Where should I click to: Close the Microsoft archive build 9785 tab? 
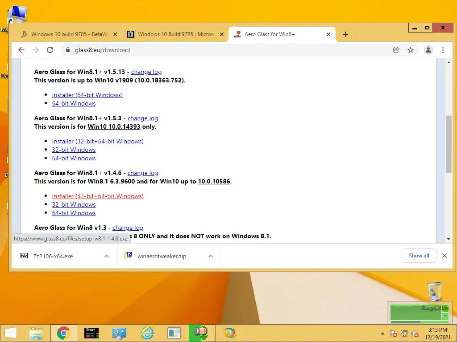222,34
